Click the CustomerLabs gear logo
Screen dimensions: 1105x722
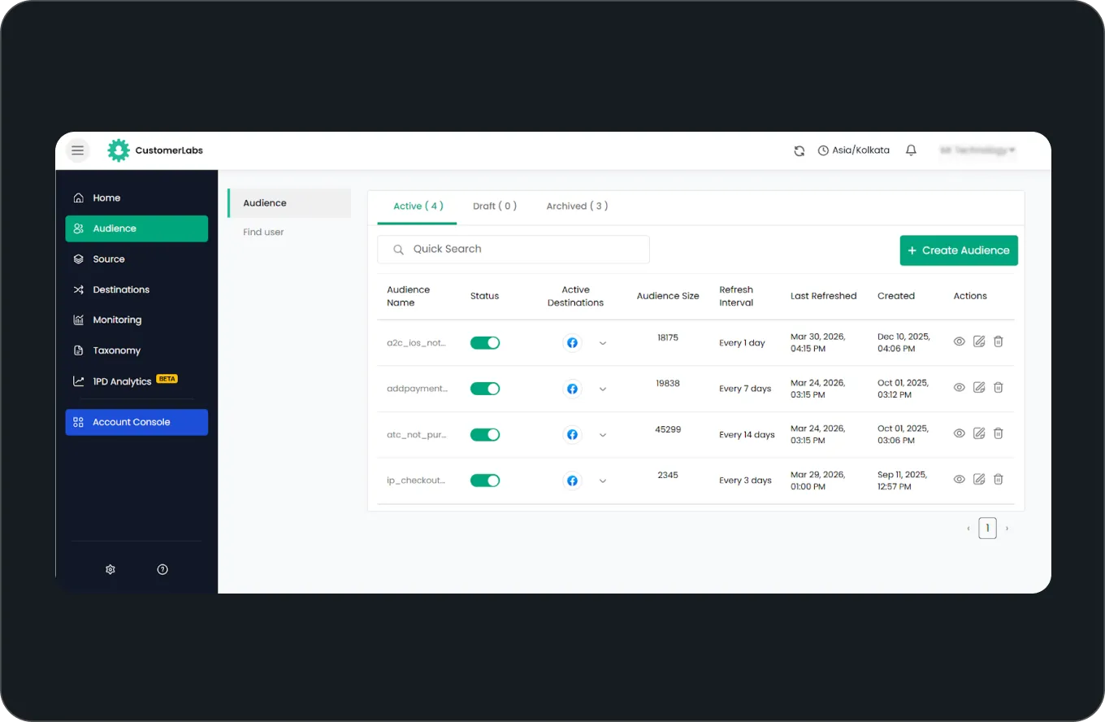[119, 150]
